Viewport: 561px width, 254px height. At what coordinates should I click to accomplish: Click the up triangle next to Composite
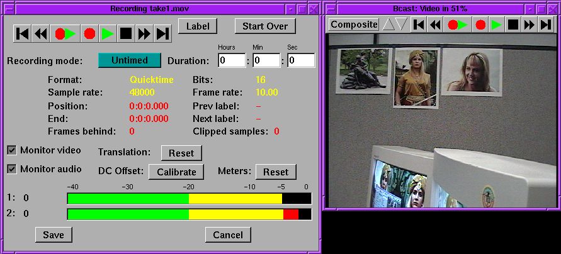(x=388, y=25)
